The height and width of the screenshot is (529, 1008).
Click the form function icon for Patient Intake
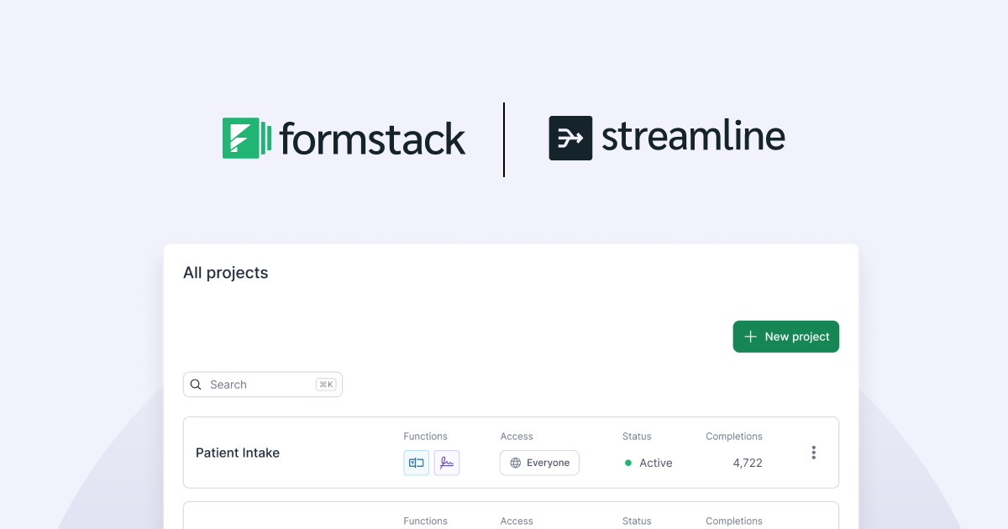point(416,463)
